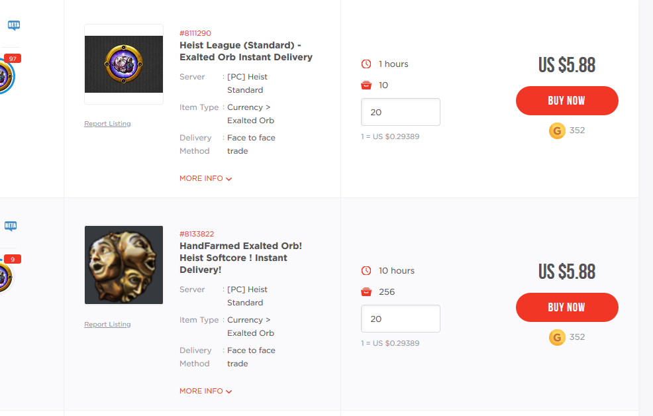This screenshot has height=416, width=653.
Task: Focus quantity field in second listing
Action: 400,319
